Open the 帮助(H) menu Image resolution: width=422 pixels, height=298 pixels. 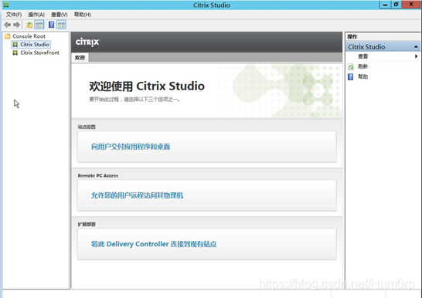coord(83,15)
